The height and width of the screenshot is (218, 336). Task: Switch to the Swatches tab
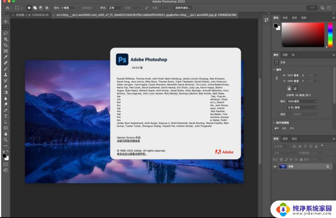285,18
